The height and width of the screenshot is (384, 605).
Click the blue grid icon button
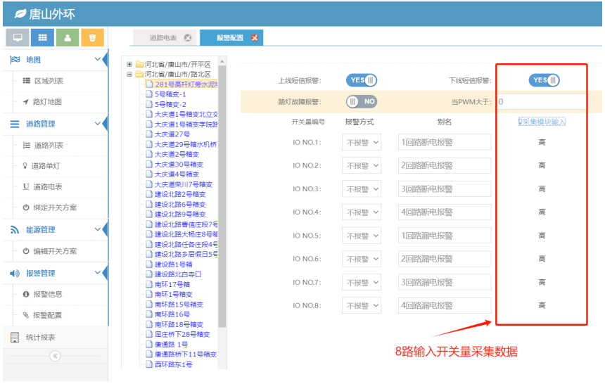coord(43,37)
